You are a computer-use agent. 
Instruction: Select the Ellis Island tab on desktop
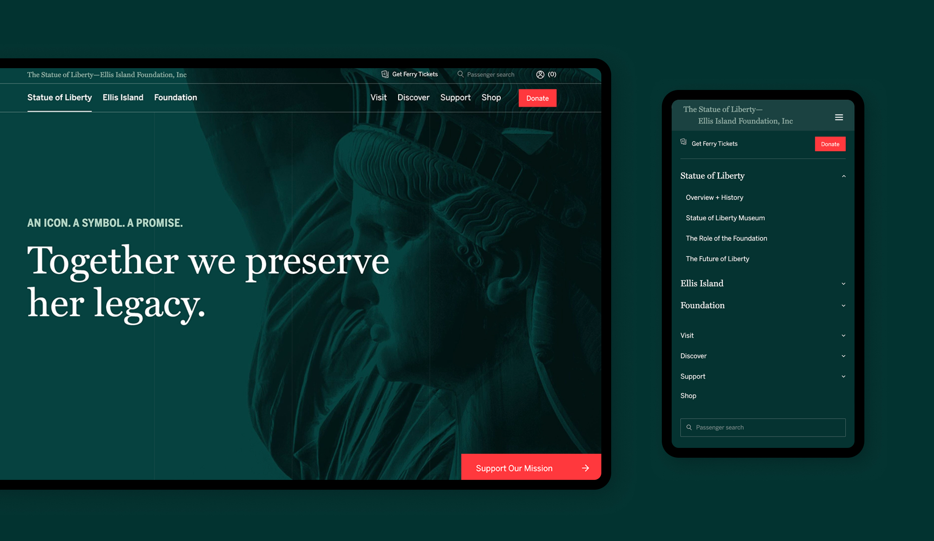point(122,97)
